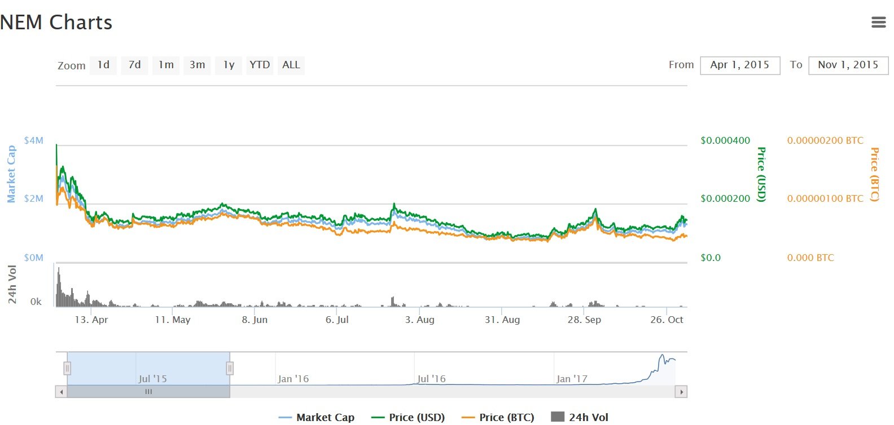Click the 6. Jul x-axis label
The image size is (894, 425).
[x=337, y=320]
